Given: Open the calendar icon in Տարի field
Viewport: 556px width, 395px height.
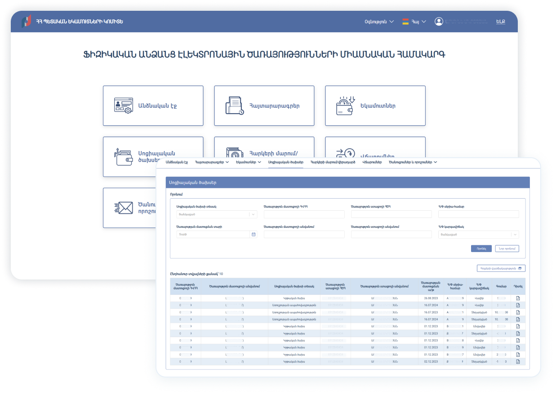Looking at the screenshot, I should click(254, 235).
